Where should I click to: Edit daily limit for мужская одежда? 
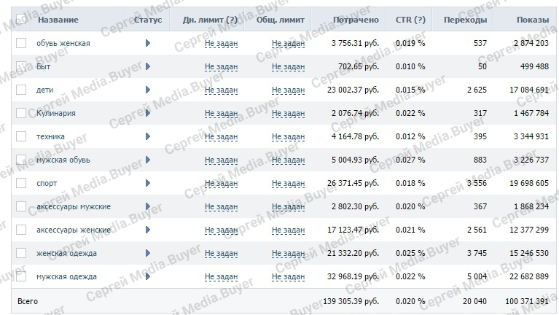(x=221, y=277)
